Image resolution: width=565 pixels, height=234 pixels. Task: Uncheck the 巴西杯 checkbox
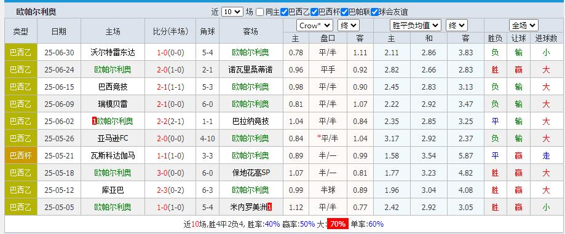click(314, 12)
